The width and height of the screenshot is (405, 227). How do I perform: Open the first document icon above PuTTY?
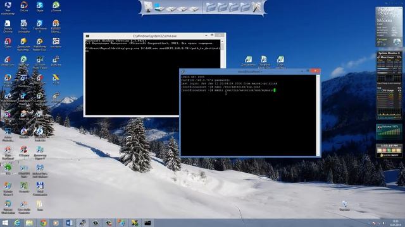[x=248, y=61]
